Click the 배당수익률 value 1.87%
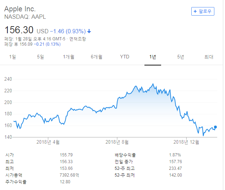 (x=175, y=155)
